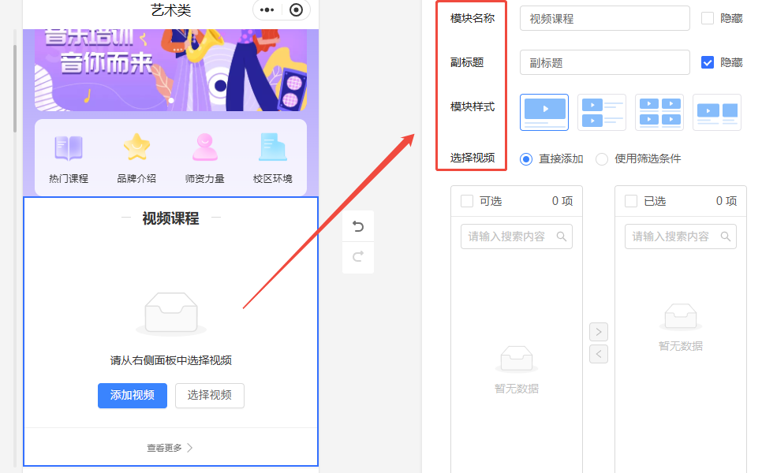This screenshot has height=473, width=762.
Task: Click search icon in 已选 list
Action: click(726, 236)
